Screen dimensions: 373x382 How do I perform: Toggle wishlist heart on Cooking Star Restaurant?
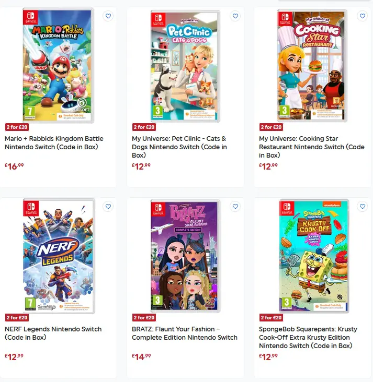coord(363,16)
